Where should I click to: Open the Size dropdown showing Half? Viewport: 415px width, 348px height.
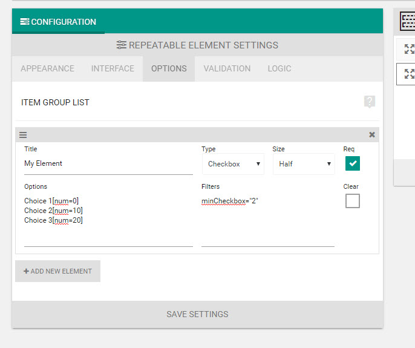pyautogui.click(x=304, y=164)
